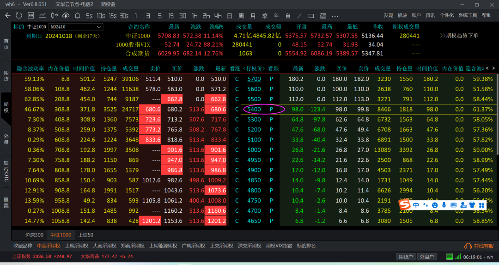Click the 外盘户 account button
Viewport: 499px width, 265px height.
coord(427,257)
